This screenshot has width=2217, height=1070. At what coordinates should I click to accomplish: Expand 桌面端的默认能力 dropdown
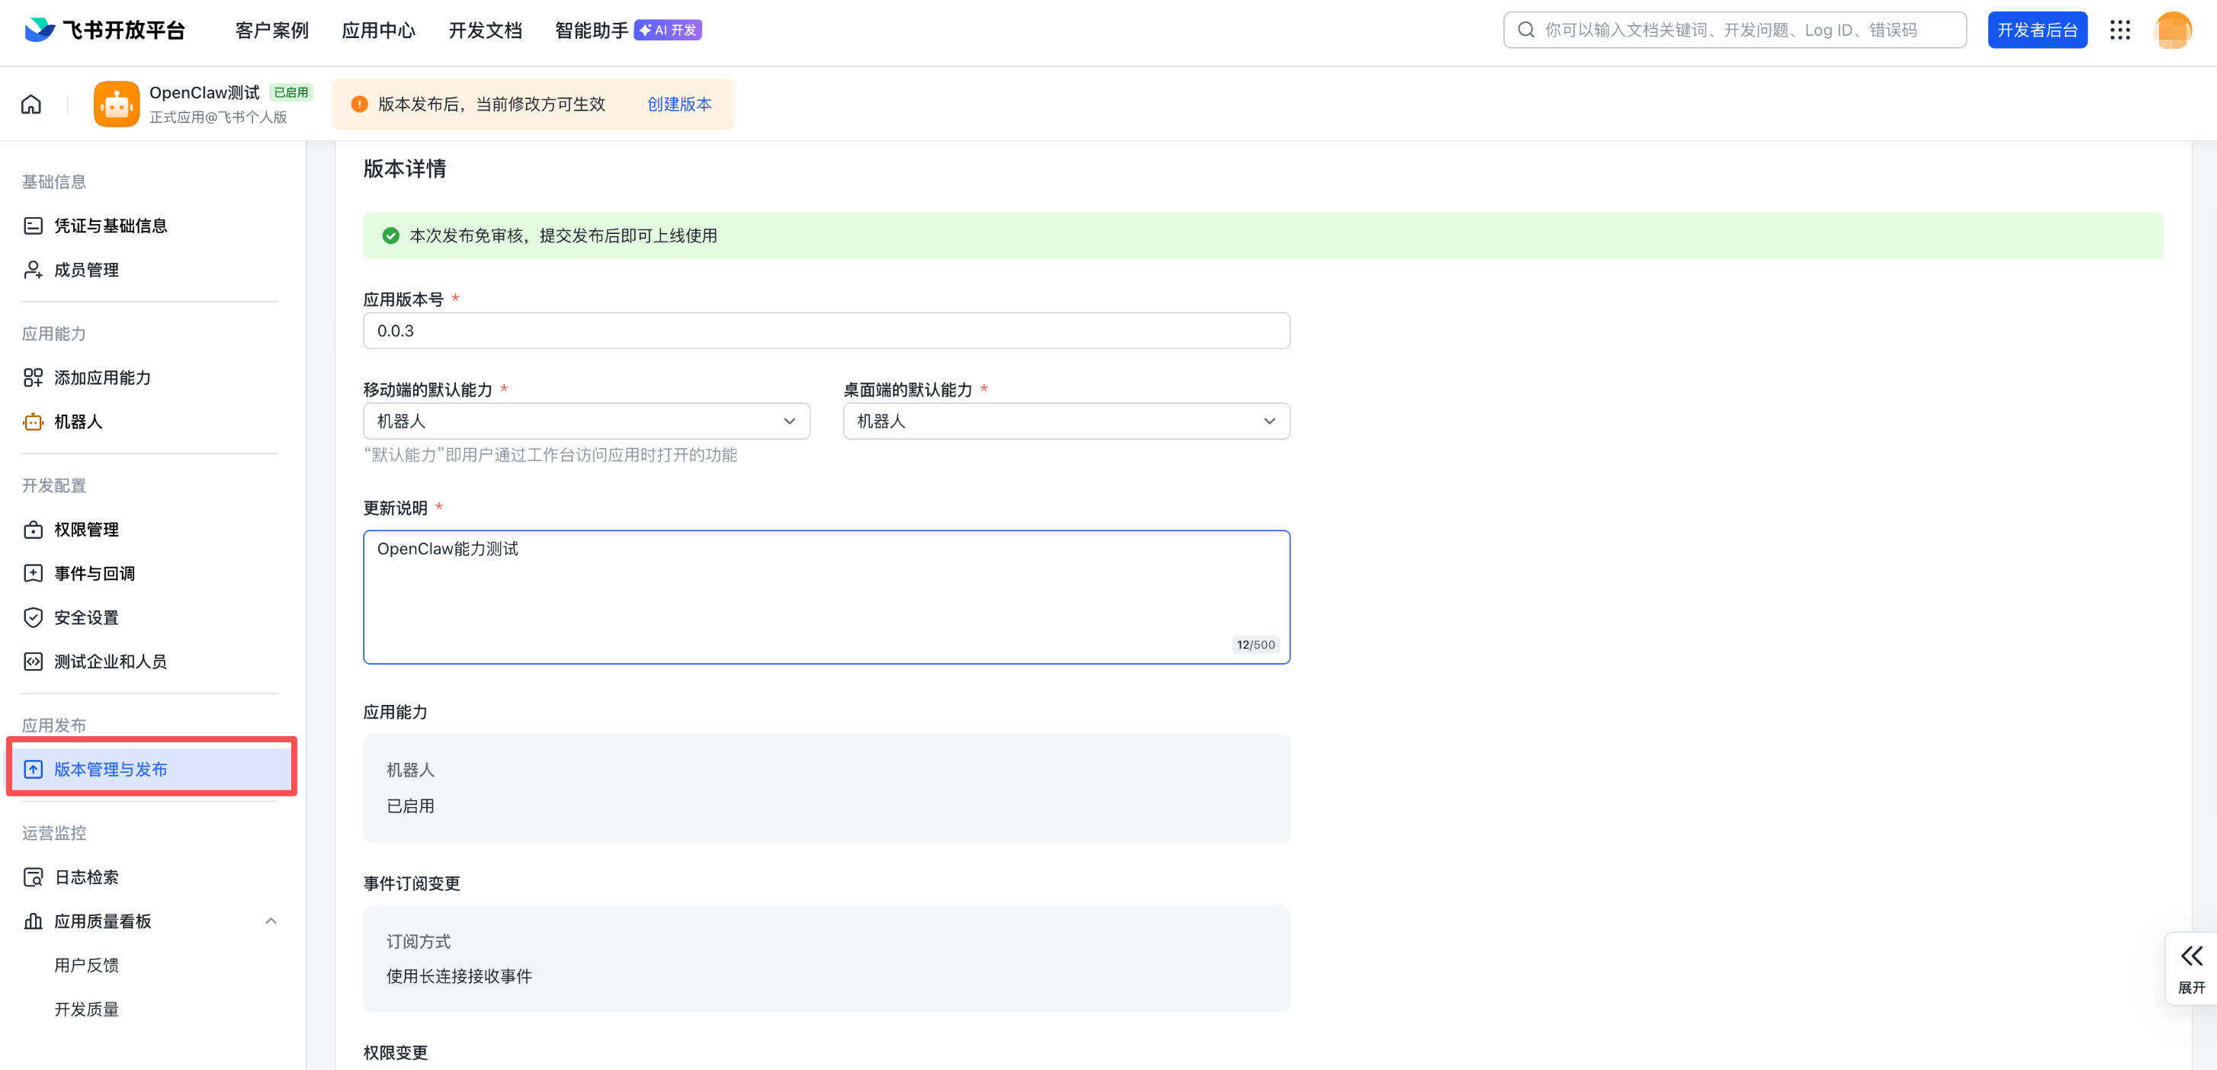coord(1066,421)
